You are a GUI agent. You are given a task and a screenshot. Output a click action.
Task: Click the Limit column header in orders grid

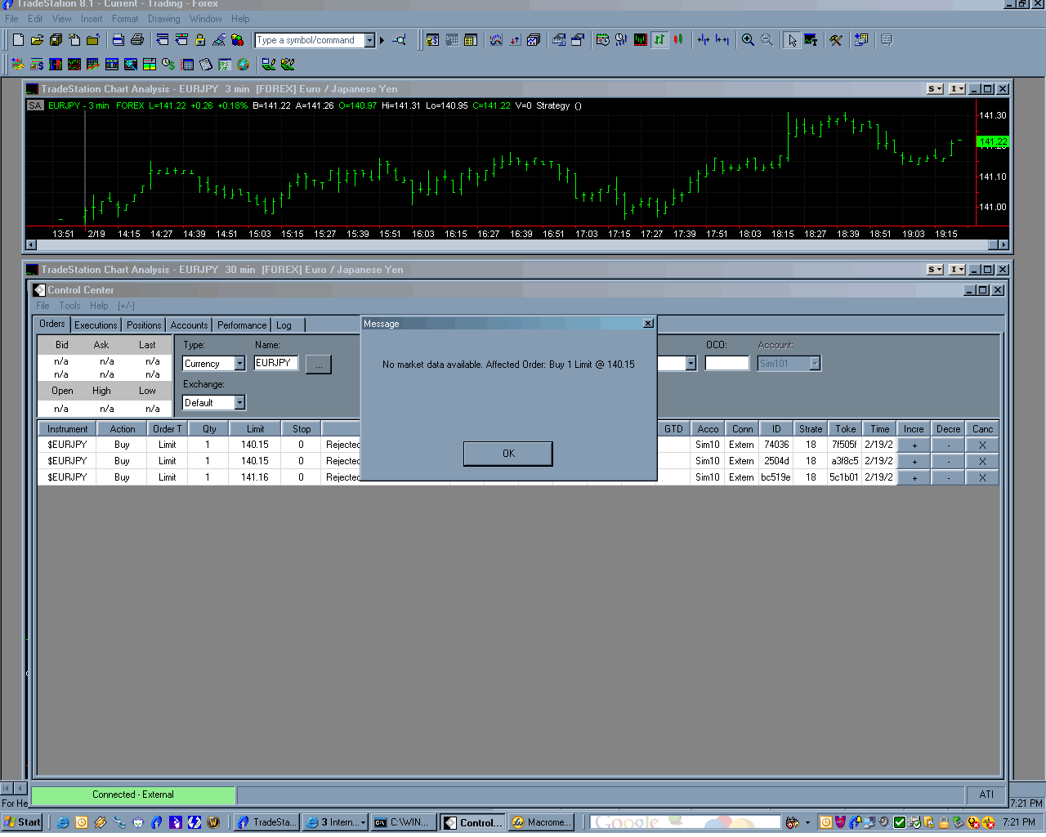point(256,429)
